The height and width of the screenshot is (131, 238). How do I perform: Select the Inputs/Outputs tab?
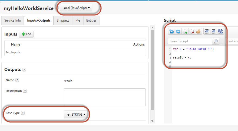click(x=39, y=20)
